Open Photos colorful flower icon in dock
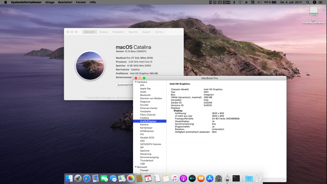 click(x=130, y=178)
